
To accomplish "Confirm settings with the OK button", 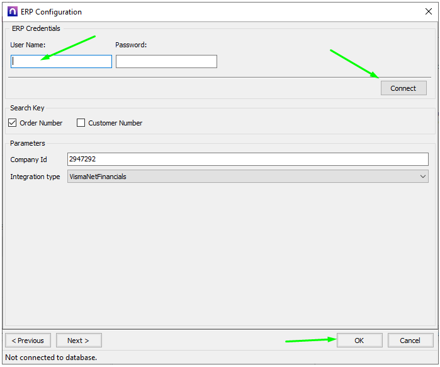I will pos(359,341).
